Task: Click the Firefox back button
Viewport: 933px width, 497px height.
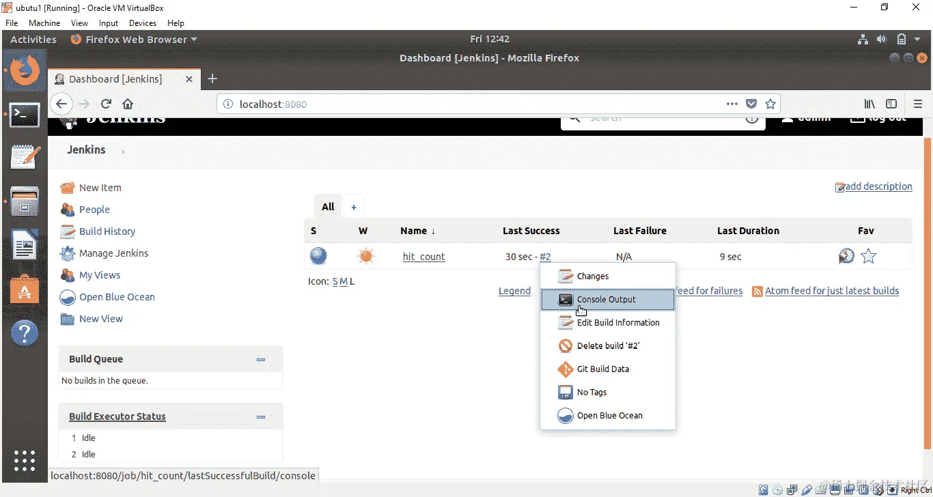Action: coord(61,104)
